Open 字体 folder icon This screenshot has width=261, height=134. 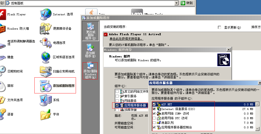(45, 115)
